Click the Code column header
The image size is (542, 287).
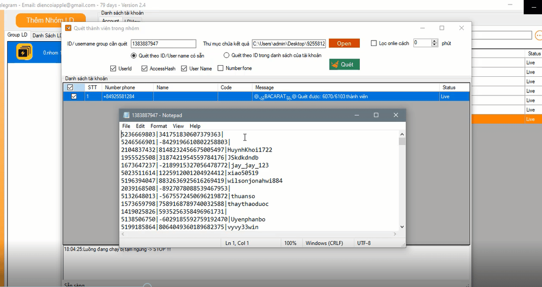pyautogui.click(x=235, y=87)
